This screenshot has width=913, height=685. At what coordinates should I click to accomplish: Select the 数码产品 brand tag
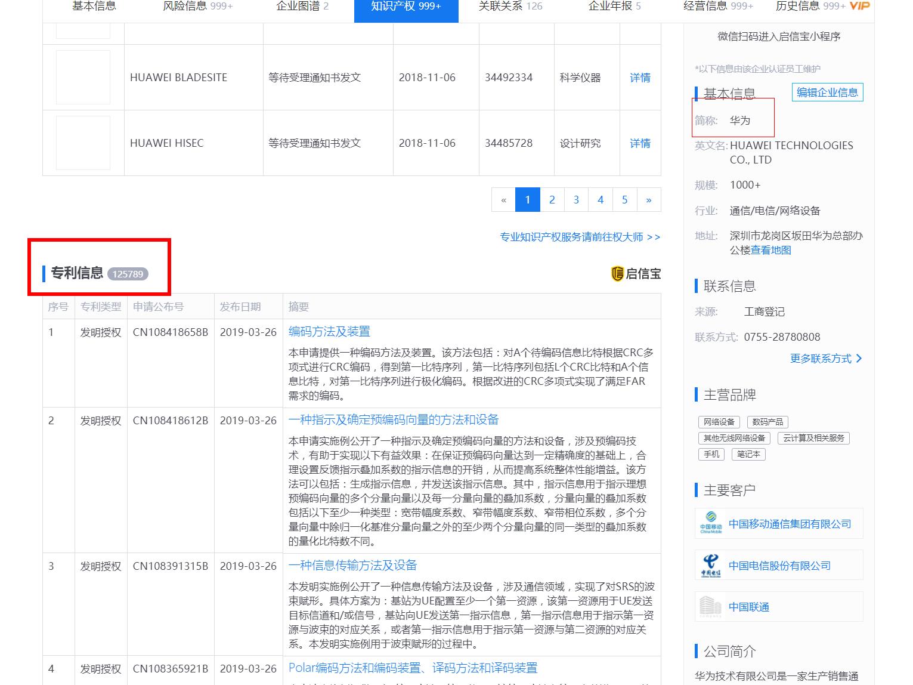767,422
